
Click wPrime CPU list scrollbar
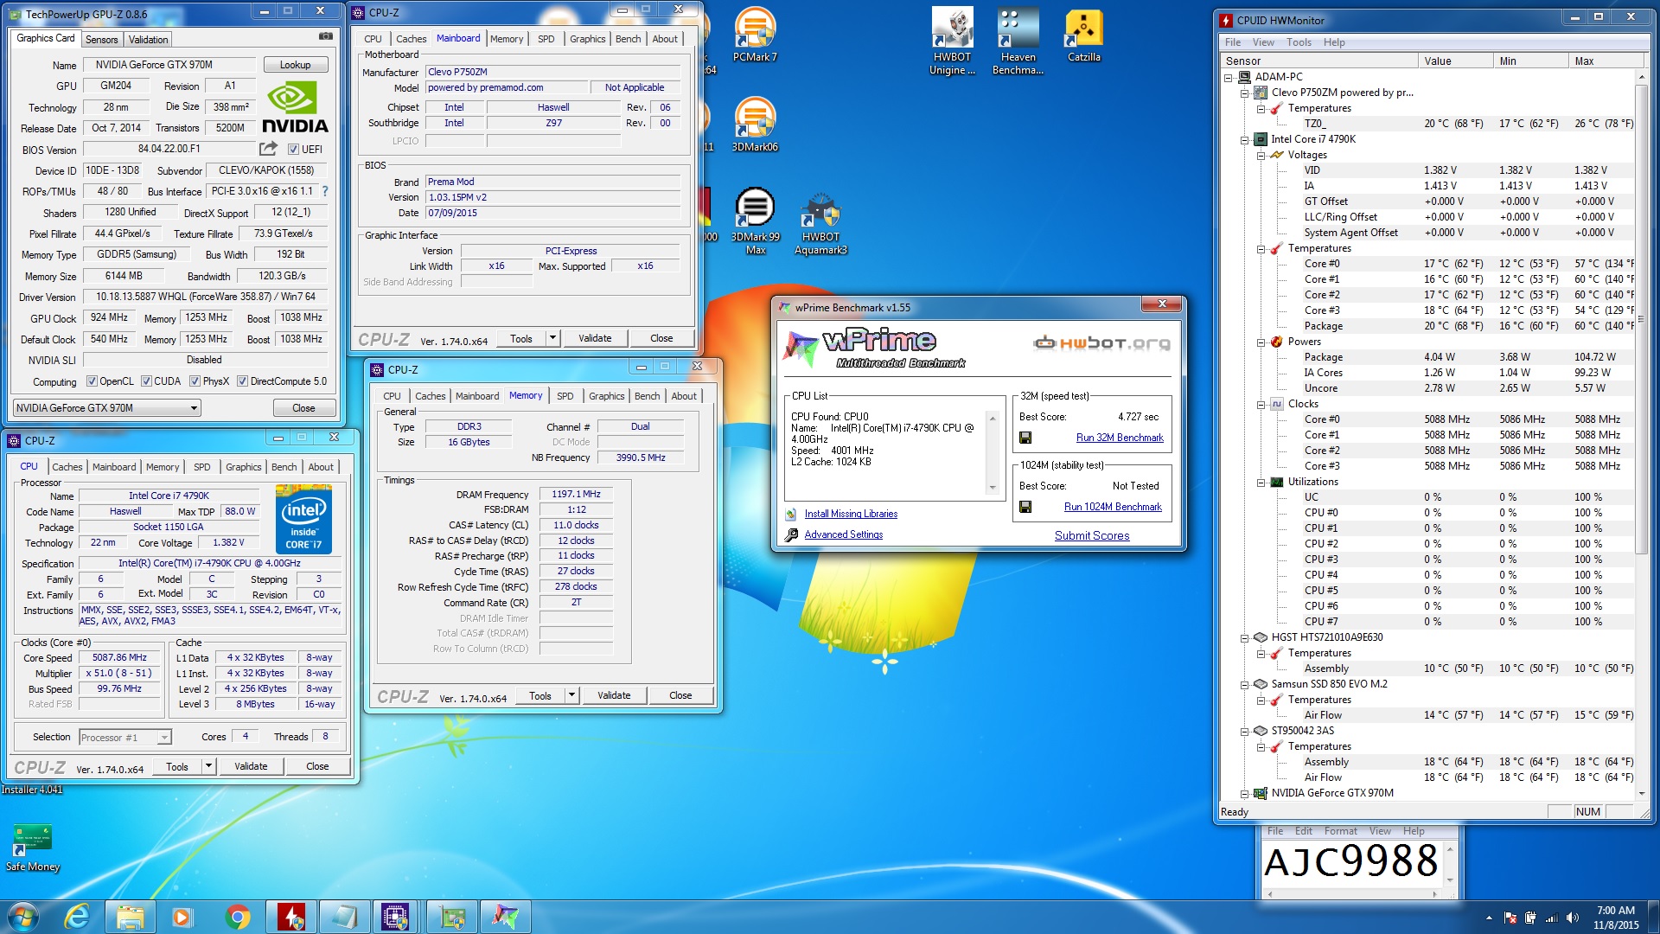[993, 453]
